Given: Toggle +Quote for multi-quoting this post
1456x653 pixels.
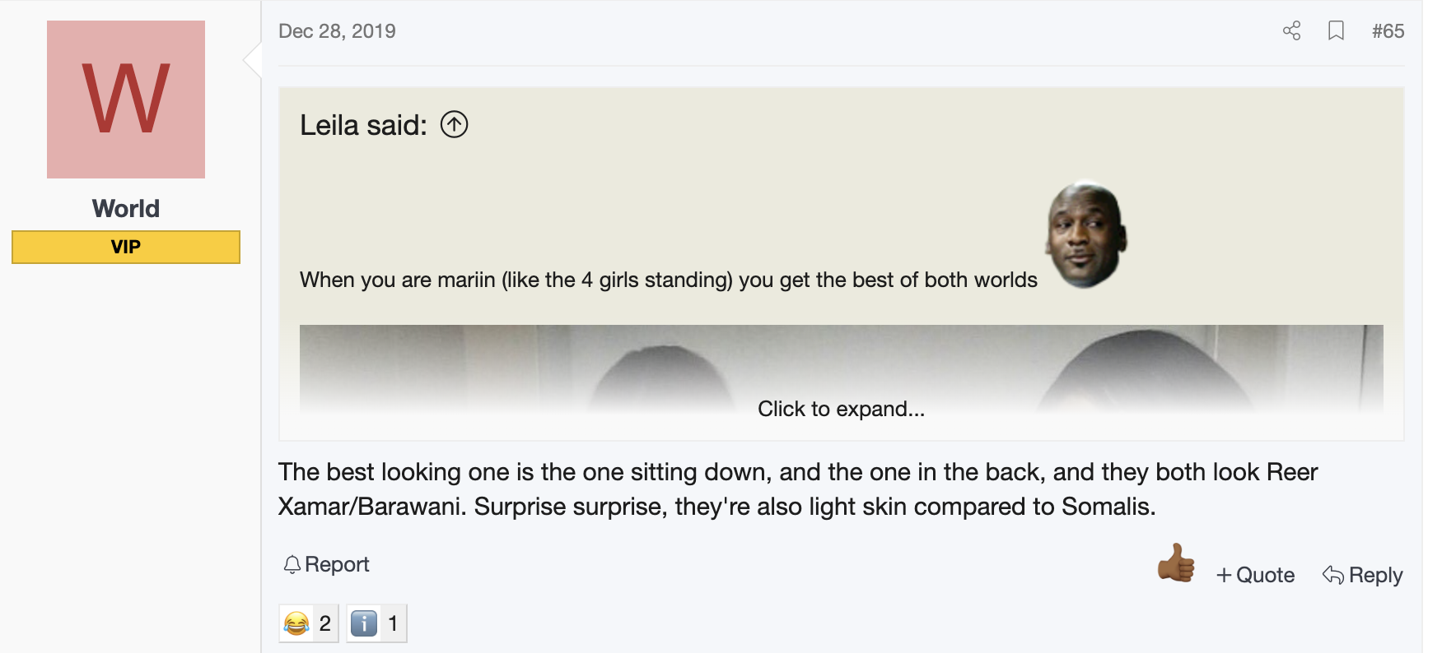Looking at the screenshot, I should [1255, 575].
